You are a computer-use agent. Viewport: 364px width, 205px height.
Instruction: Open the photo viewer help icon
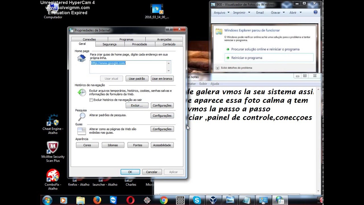click(315, 13)
